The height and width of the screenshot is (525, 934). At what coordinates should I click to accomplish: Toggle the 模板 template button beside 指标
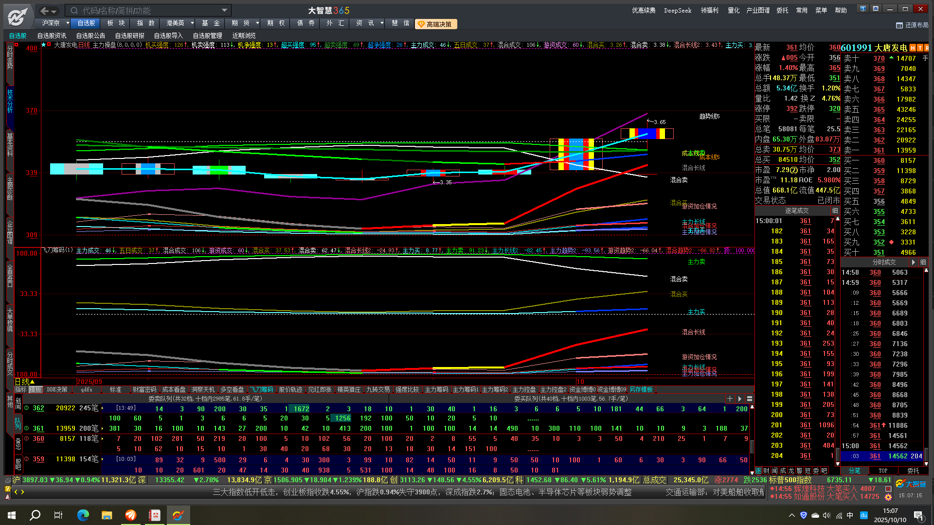36,389
